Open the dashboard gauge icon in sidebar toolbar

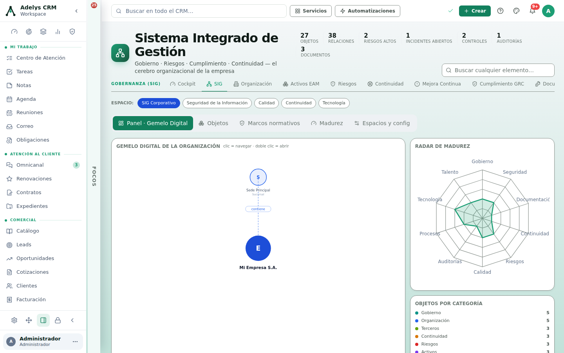pyautogui.click(x=14, y=32)
